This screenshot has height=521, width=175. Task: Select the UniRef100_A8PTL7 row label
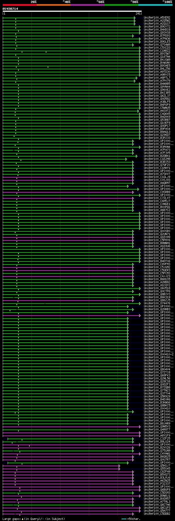click(x=157, y=78)
